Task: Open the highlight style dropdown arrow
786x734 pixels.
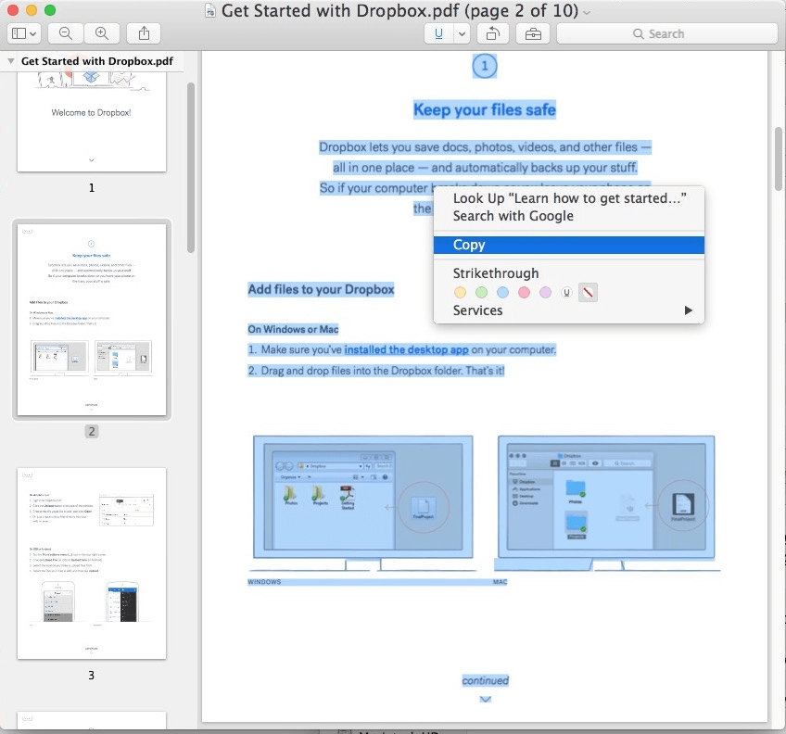Action: (x=462, y=33)
